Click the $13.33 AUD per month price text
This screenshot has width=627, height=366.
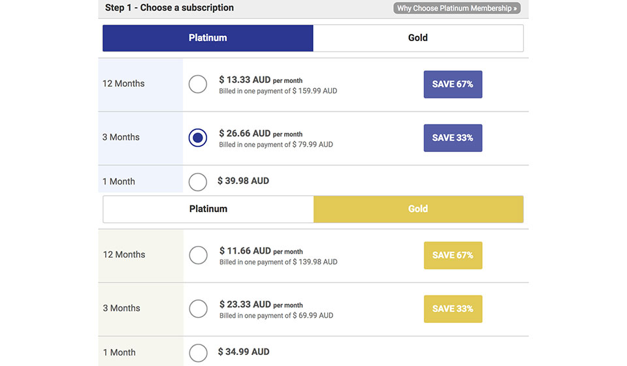(x=261, y=80)
